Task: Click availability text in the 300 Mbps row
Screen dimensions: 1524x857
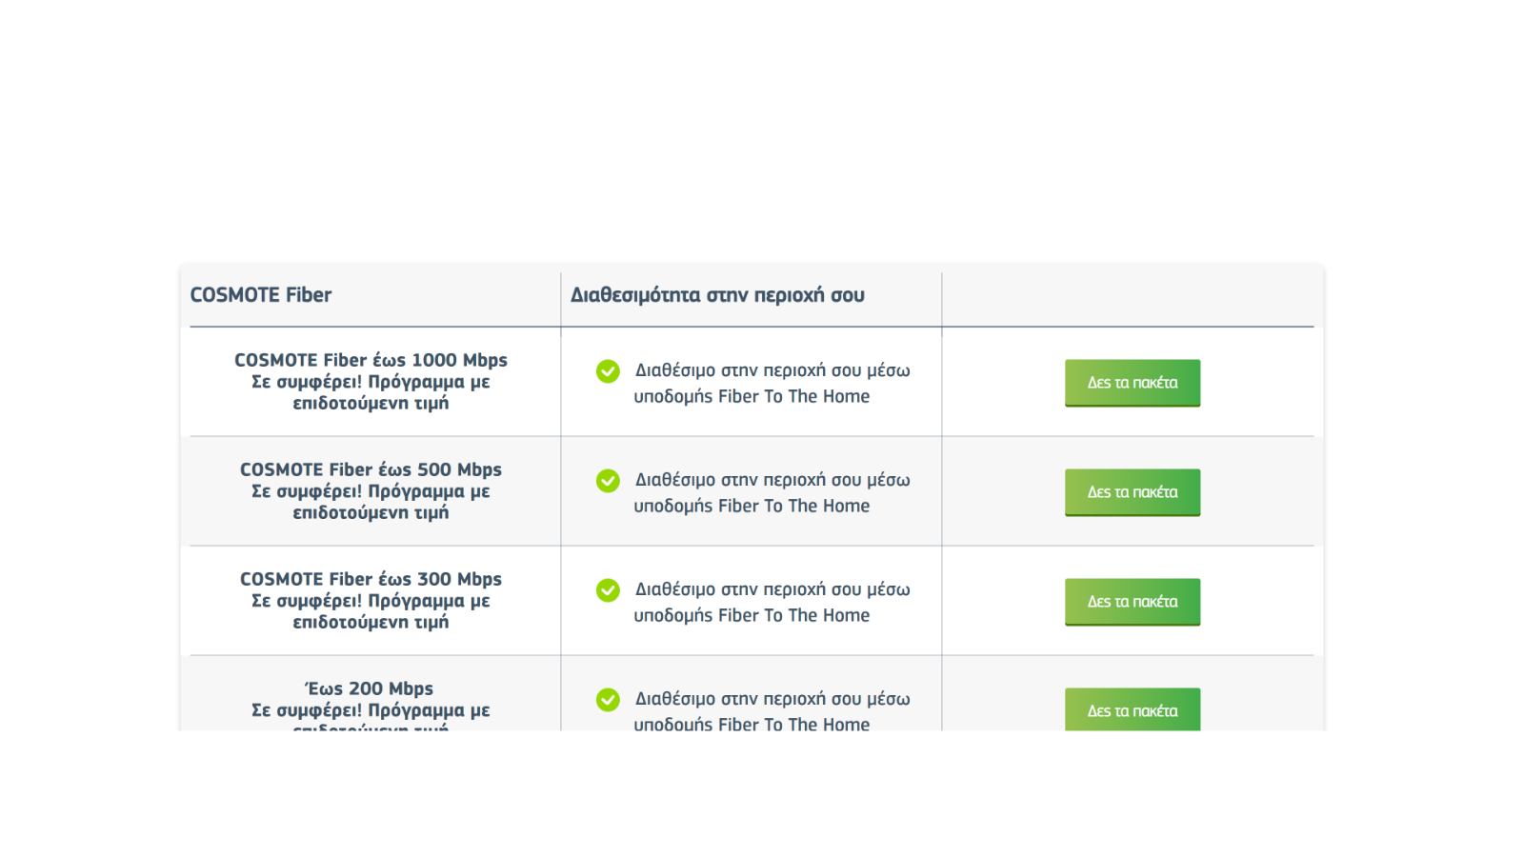Action: (772, 602)
